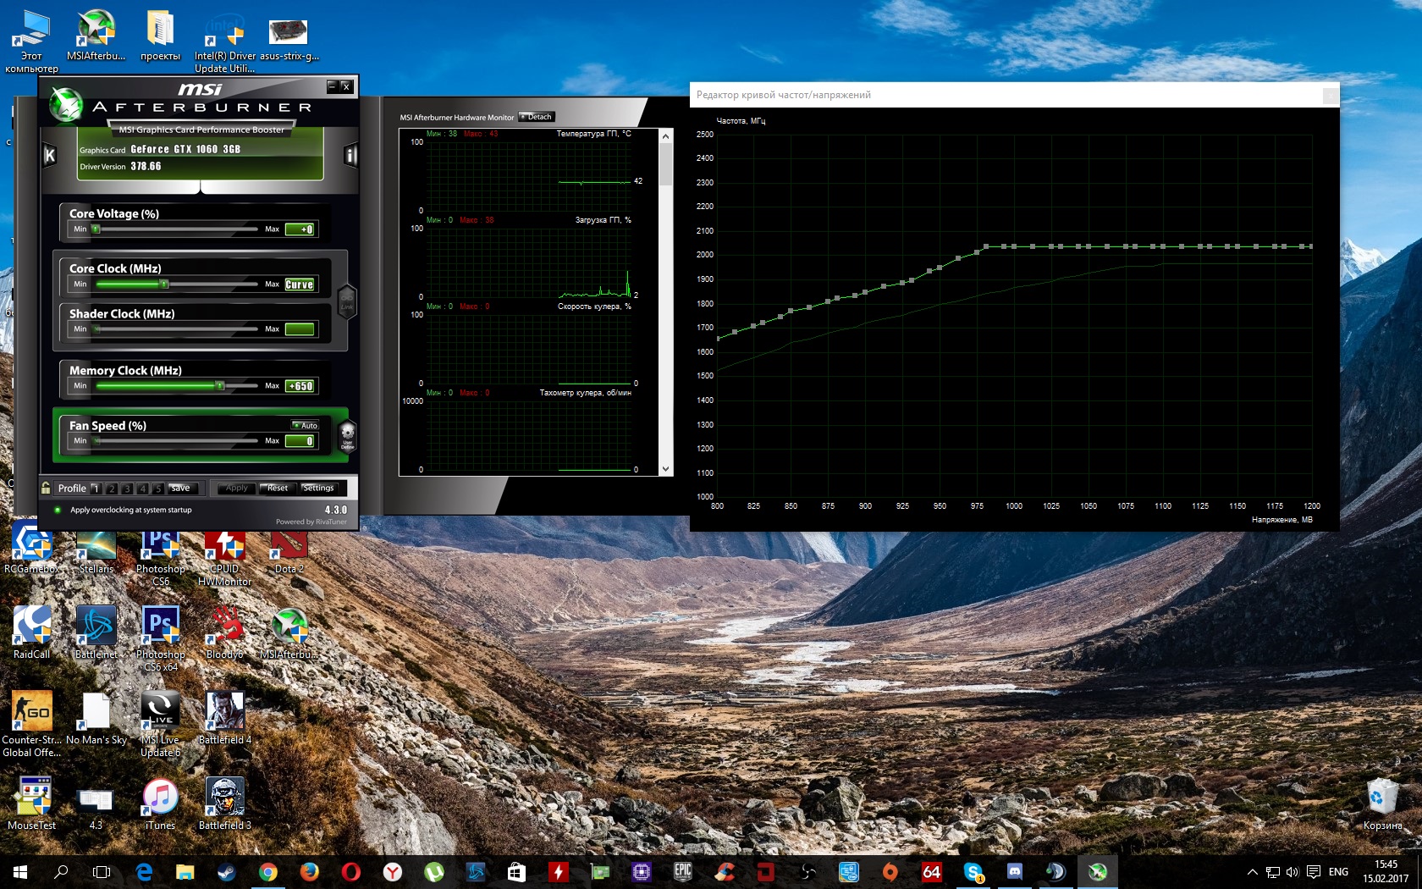This screenshot has width=1422, height=889.
Task: Click the Shader Clock value field
Action: (300, 329)
